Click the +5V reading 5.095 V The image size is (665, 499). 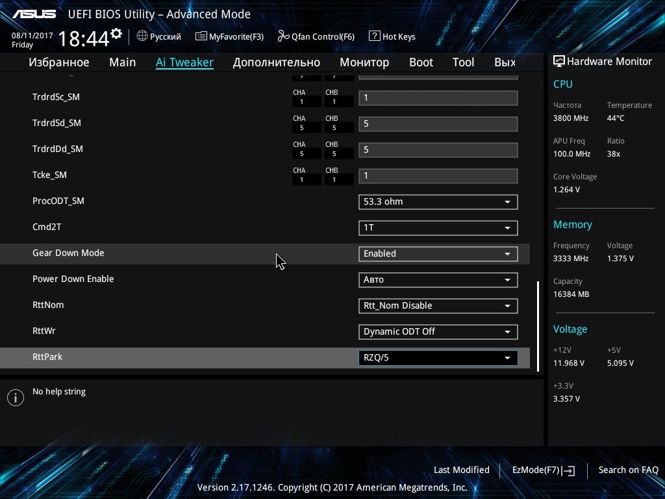pyautogui.click(x=620, y=363)
